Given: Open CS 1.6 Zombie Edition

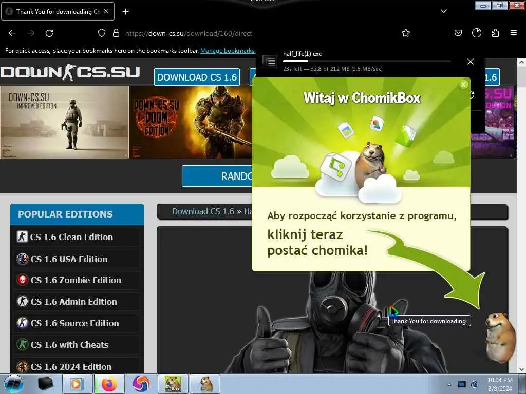Looking at the screenshot, I should [x=77, y=280].
